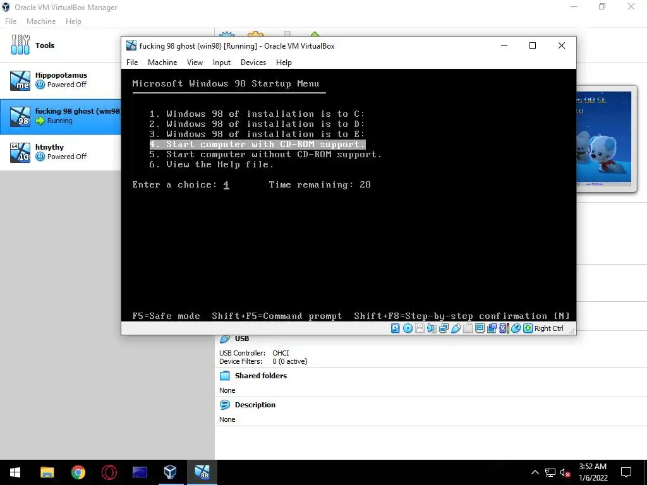Open the USB settings heading link
Screen dimensions: 647x485
pyautogui.click(x=242, y=338)
